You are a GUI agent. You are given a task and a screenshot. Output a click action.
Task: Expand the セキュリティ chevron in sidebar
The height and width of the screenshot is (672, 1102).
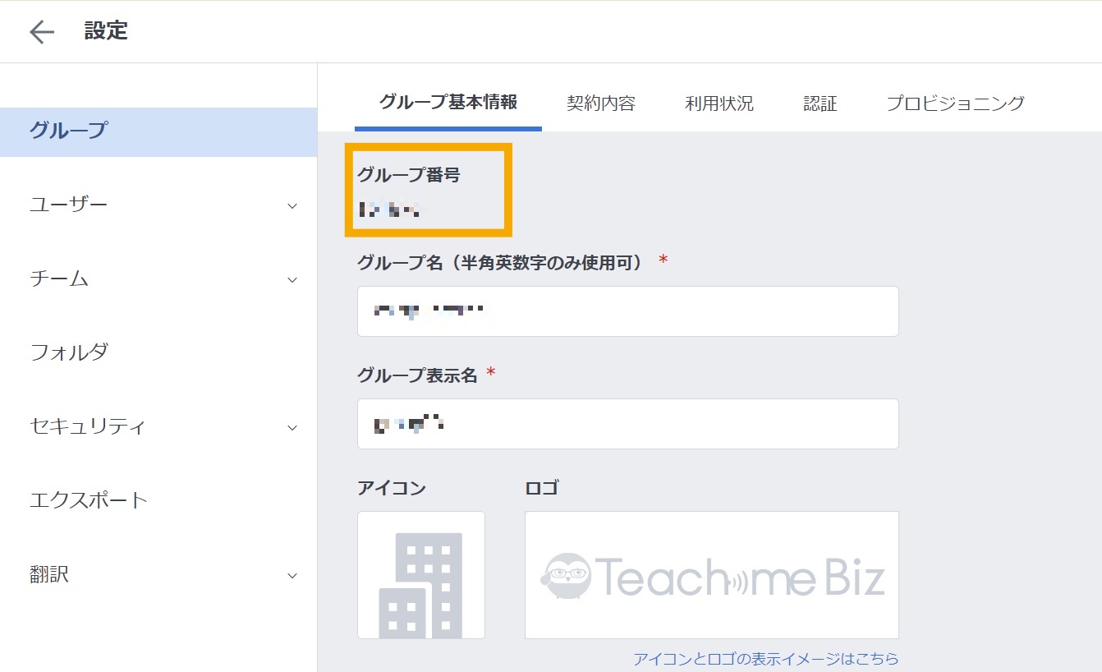[292, 427]
